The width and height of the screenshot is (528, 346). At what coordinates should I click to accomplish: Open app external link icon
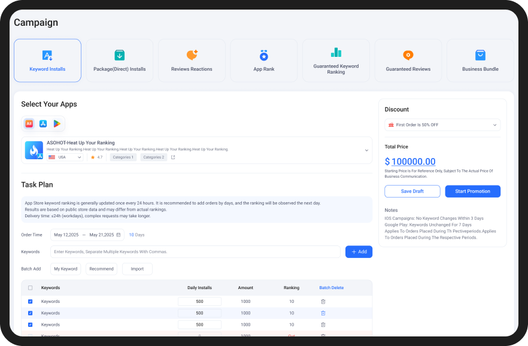(173, 157)
